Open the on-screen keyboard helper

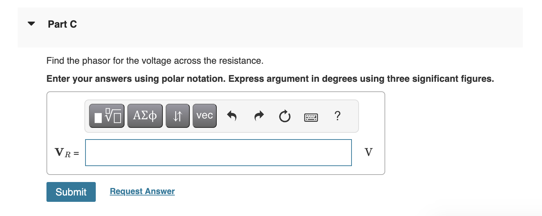click(x=311, y=117)
